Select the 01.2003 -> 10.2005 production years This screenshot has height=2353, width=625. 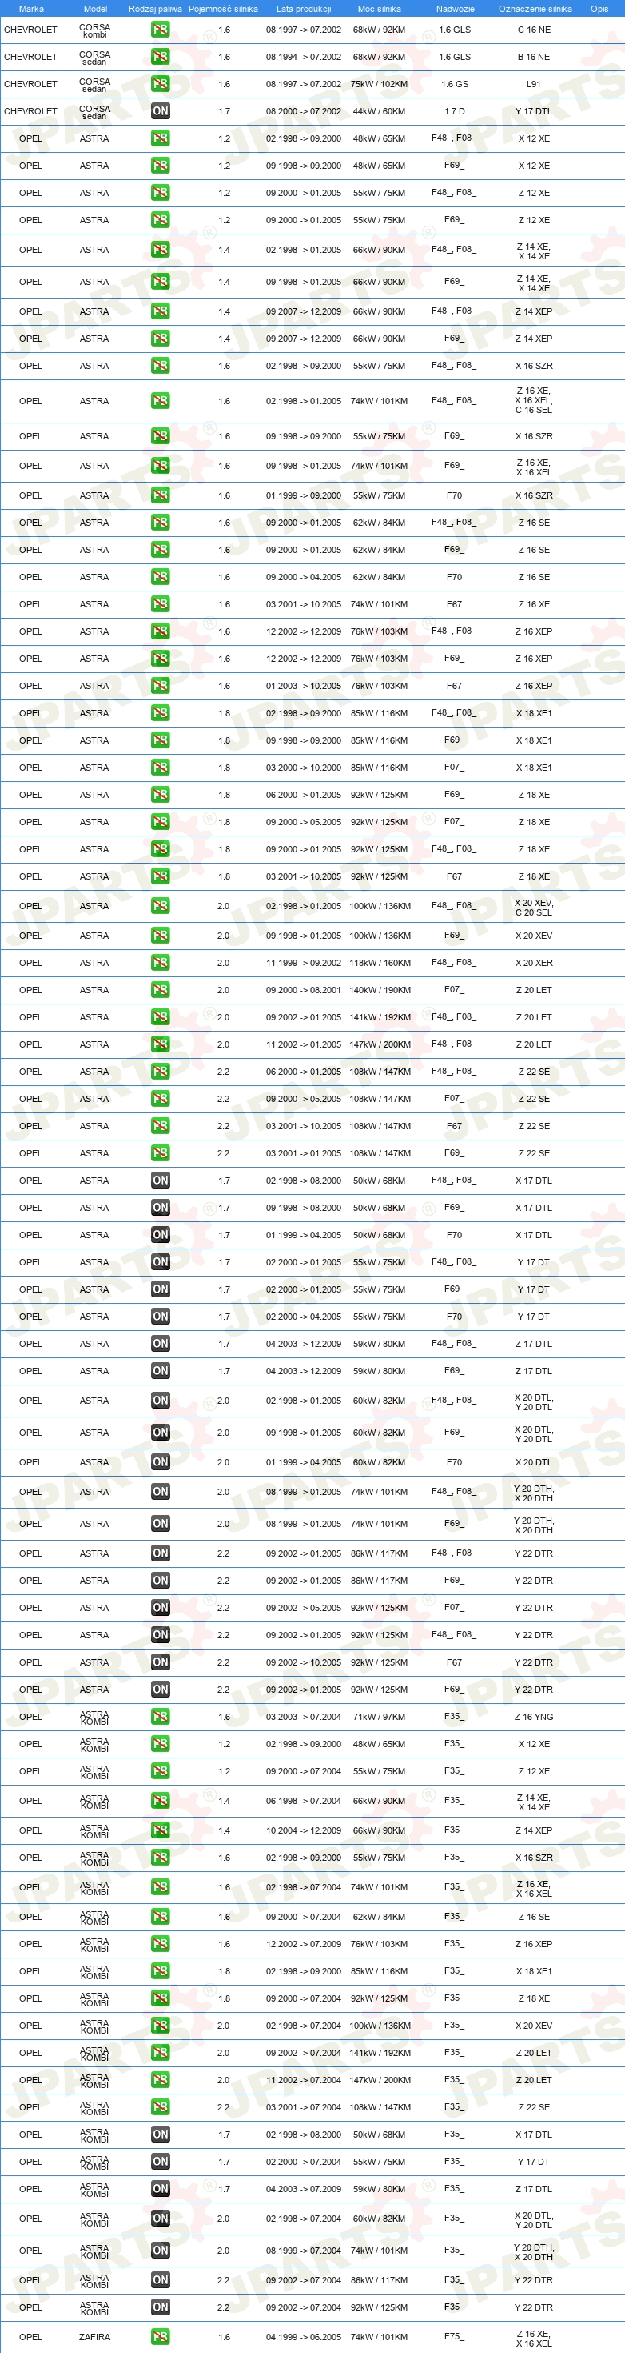[x=304, y=686]
